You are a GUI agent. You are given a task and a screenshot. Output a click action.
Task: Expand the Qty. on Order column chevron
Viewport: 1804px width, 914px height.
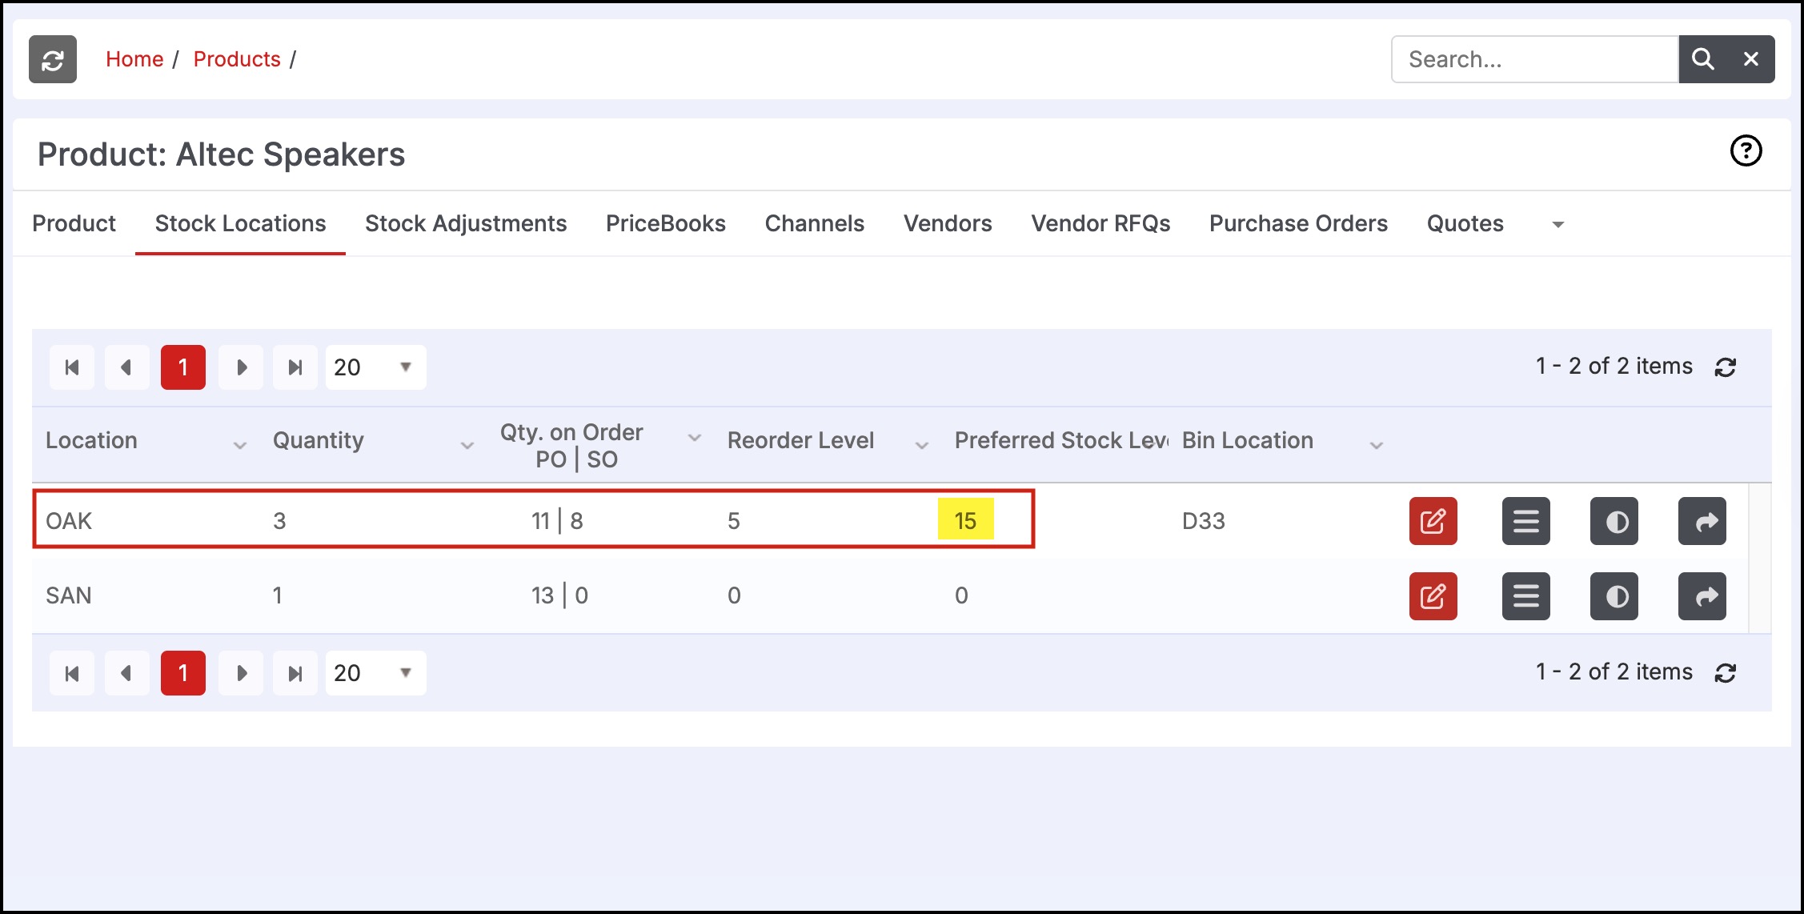point(695,437)
